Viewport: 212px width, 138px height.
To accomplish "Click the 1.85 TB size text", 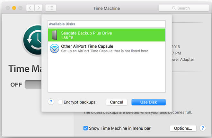I will (x=67, y=38).
